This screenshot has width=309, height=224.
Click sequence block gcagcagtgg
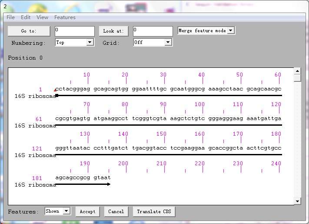(111, 89)
